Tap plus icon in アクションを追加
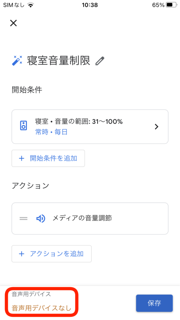Viewport: 180px width, 320px height. click(22, 254)
